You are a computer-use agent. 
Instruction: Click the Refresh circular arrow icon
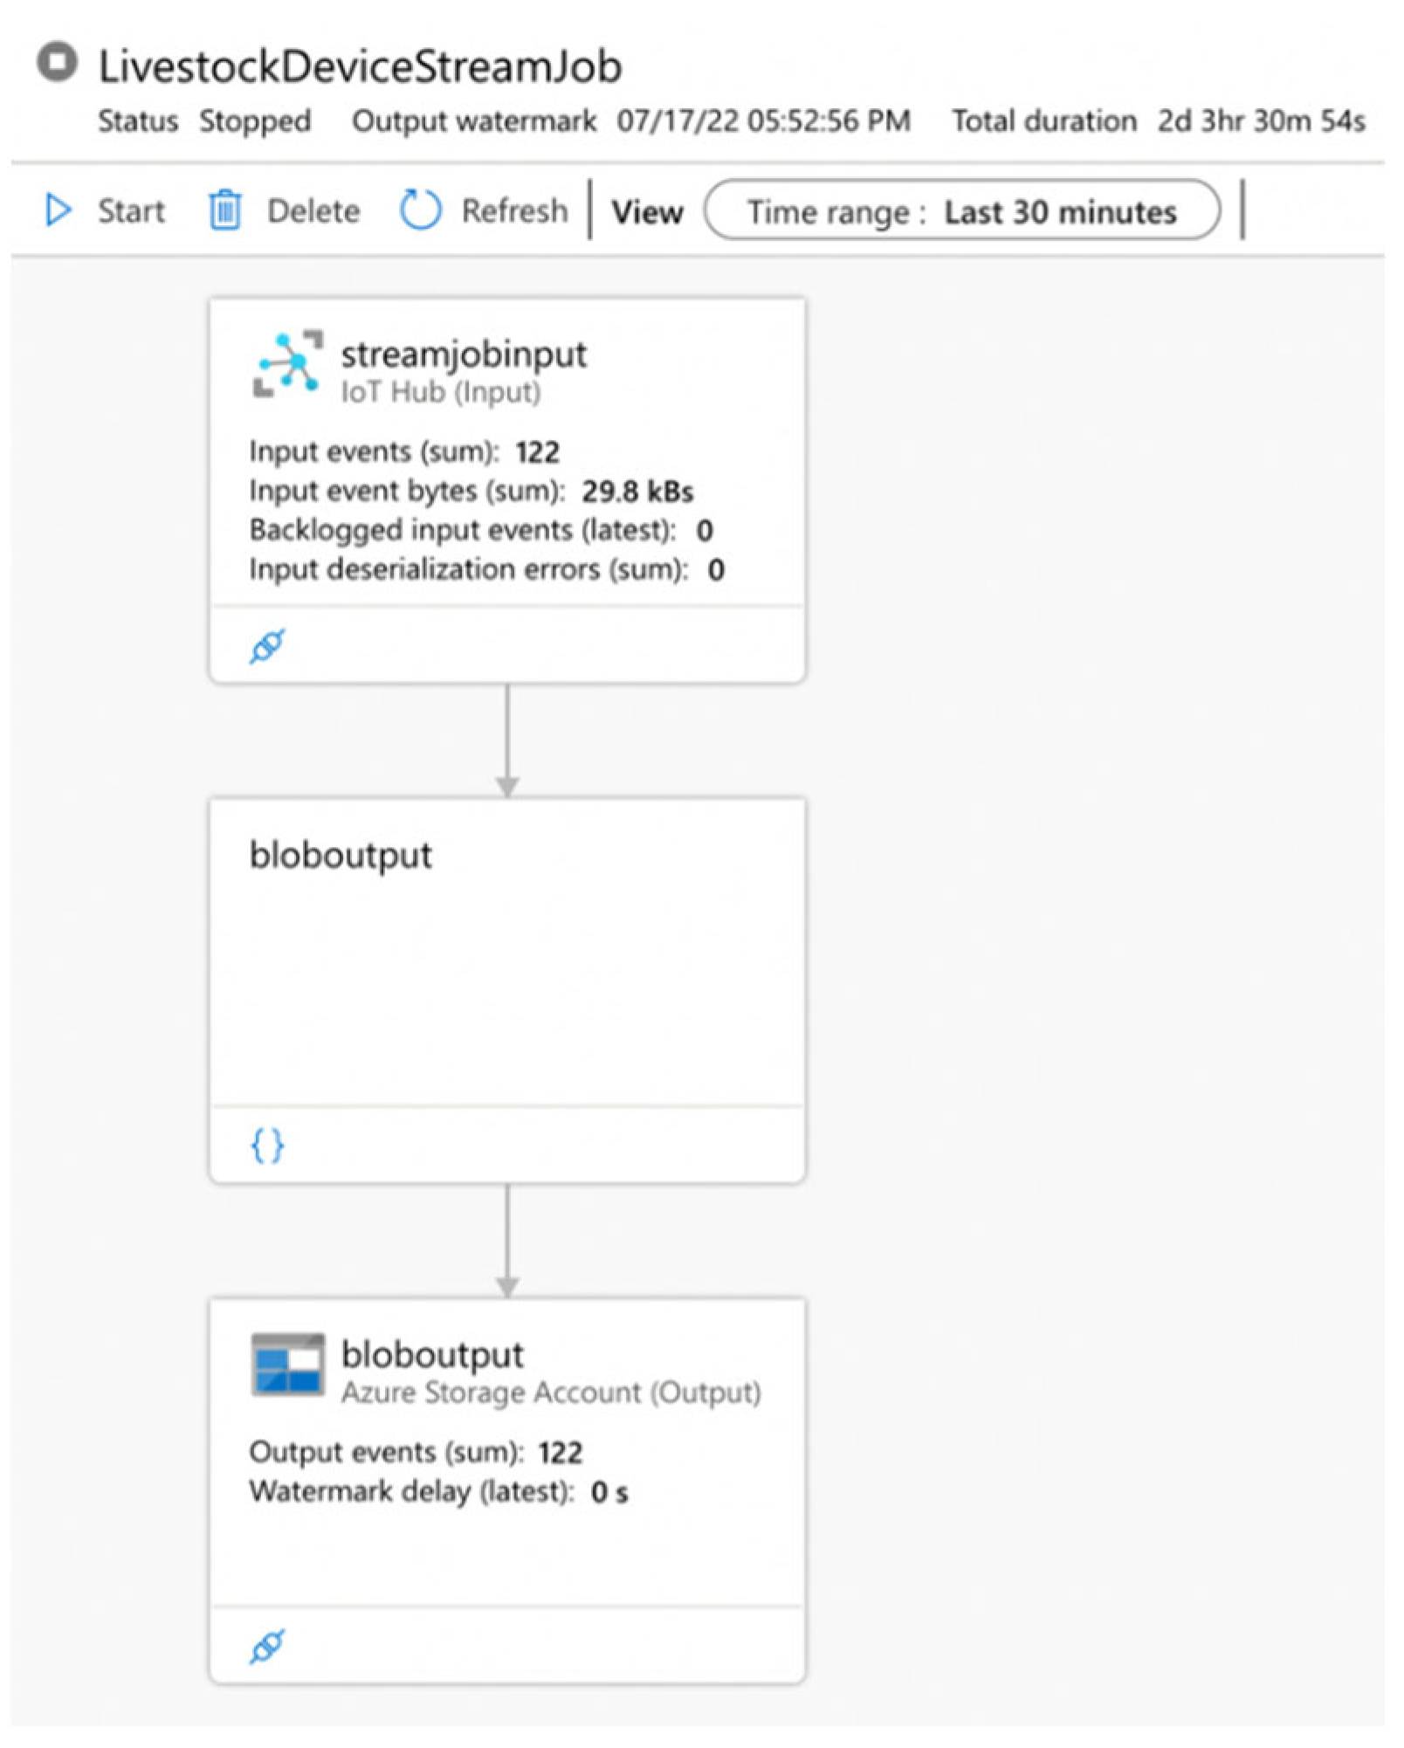(420, 210)
